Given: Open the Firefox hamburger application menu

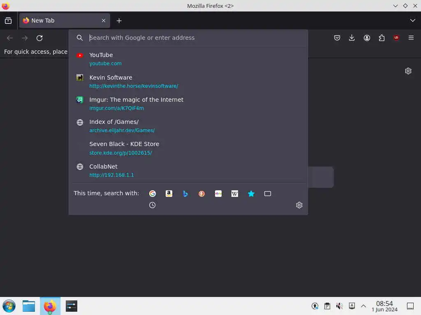Looking at the screenshot, I should (411, 38).
